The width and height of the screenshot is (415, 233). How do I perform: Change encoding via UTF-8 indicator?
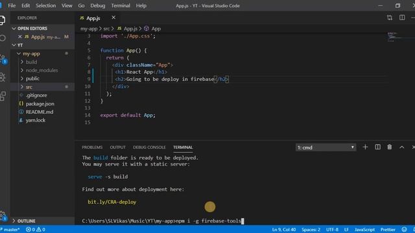tap(332, 230)
